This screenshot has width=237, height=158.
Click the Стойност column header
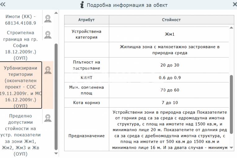172,20
